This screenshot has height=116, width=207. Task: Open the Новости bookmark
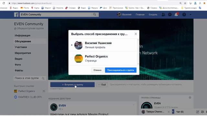click(x=58, y=8)
